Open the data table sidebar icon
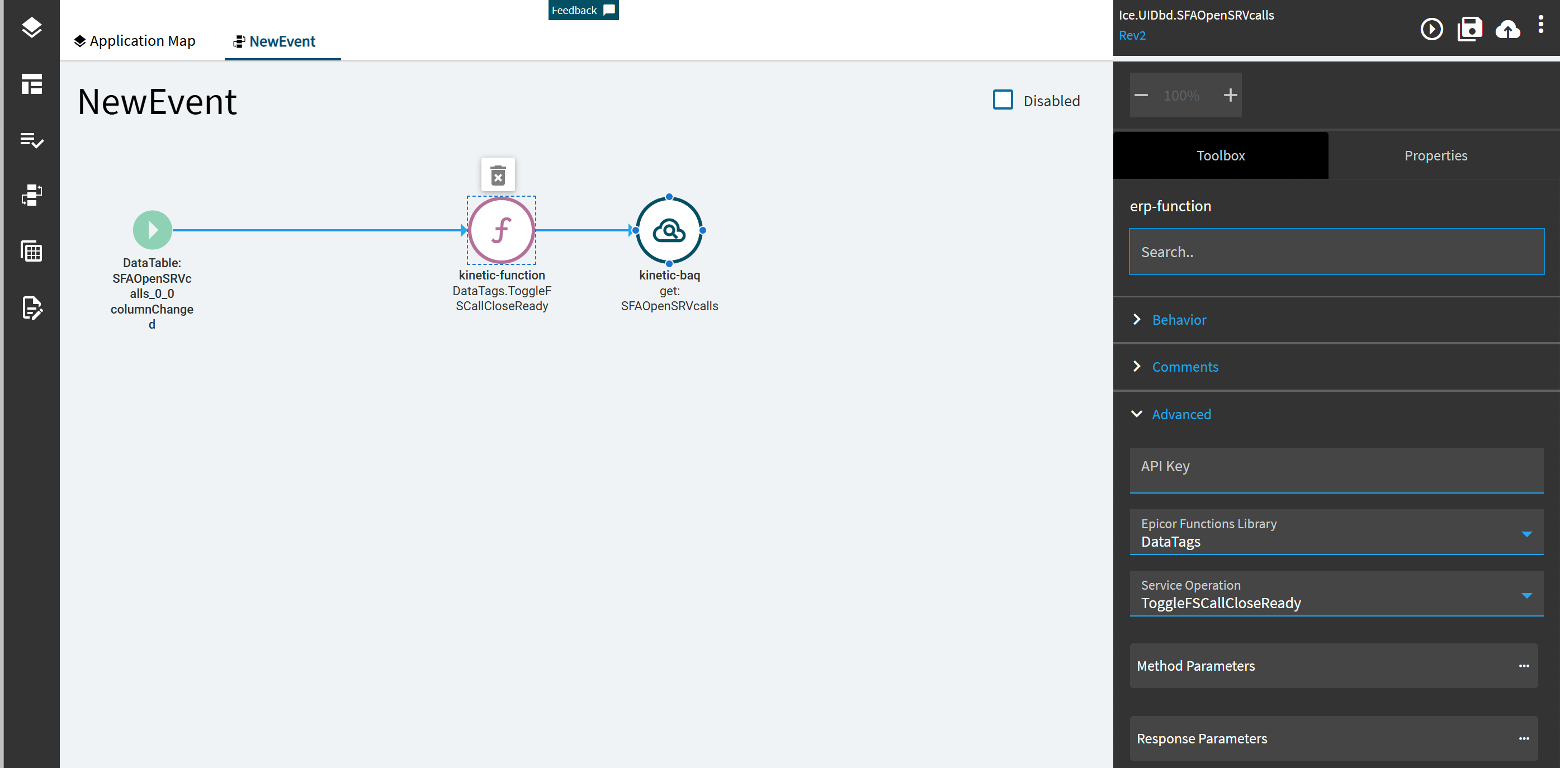1560x768 pixels. [x=31, y=251]
